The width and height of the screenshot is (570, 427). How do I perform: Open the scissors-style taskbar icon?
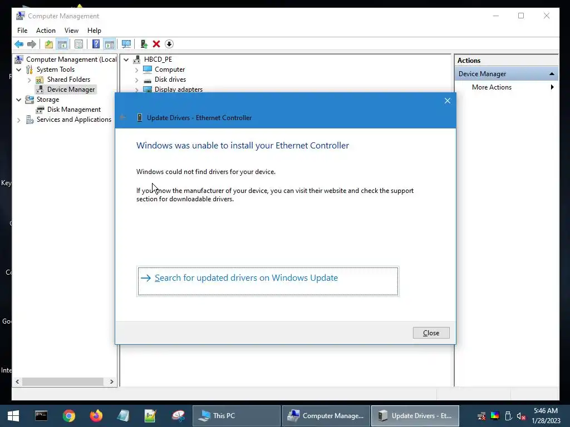(178, 416)
